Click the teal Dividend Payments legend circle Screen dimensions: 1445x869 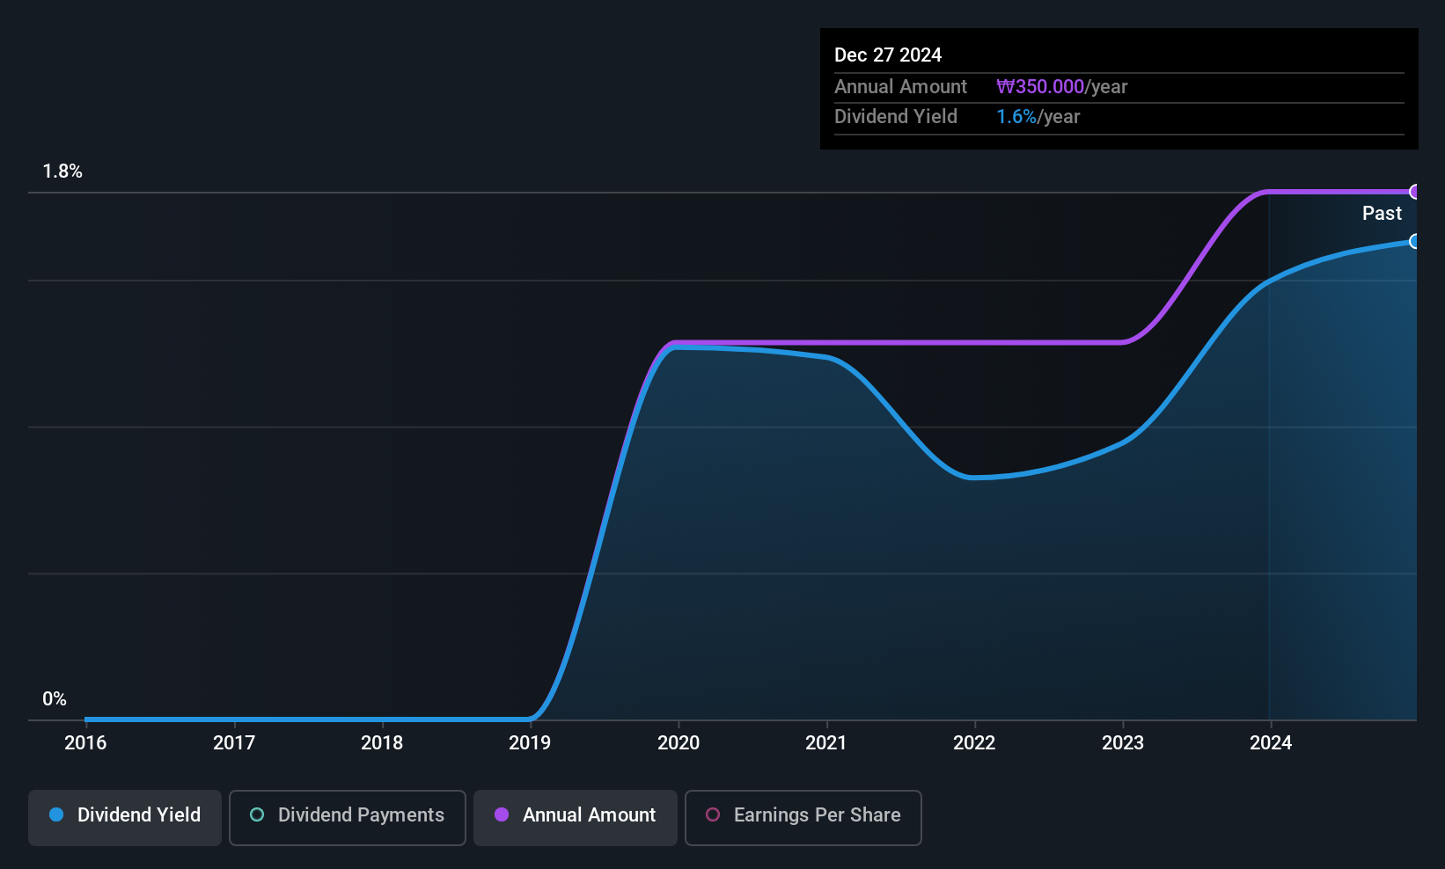(257, 814)
